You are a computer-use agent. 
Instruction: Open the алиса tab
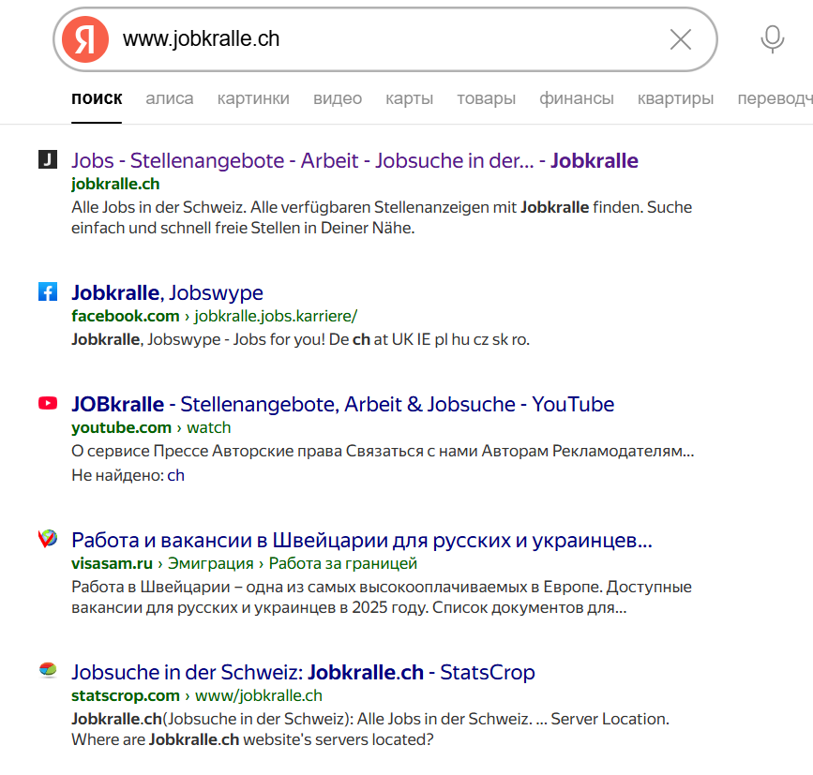170,98
